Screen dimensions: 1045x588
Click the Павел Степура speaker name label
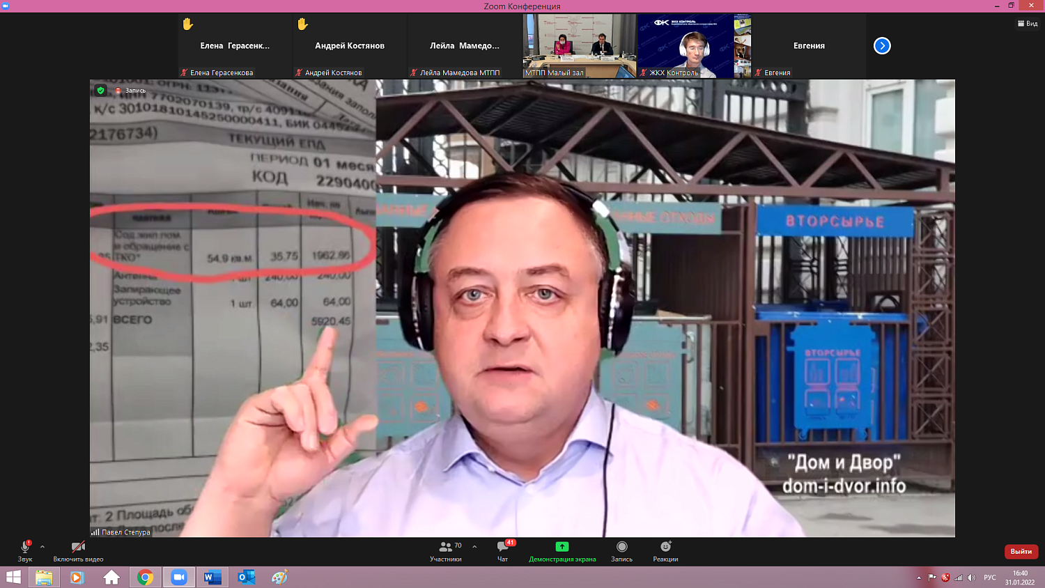[x=126, y=532]
